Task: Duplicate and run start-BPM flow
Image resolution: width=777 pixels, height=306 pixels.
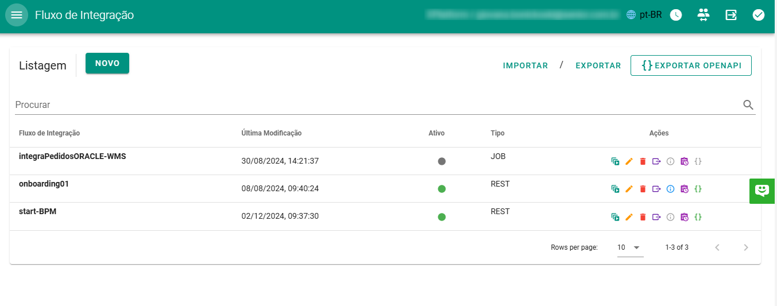Action: [x=615, y=217]
